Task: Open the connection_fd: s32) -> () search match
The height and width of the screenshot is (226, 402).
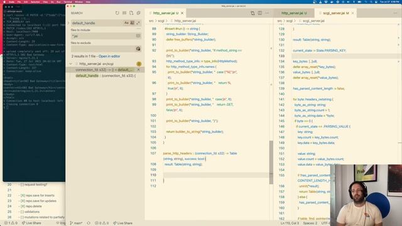Action: [105, 70]
